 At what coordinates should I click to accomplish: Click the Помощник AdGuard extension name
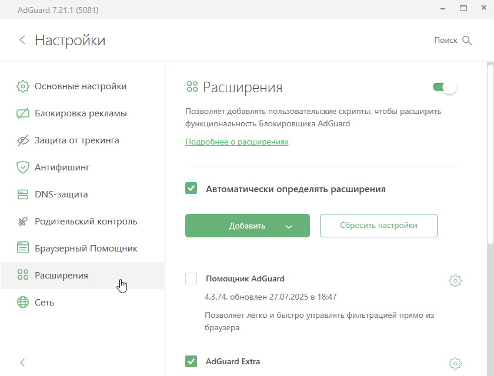coord(245,279)
